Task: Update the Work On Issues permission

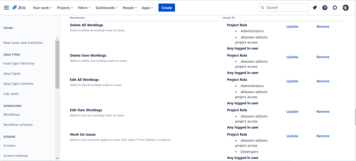Action: pos(292,136)
